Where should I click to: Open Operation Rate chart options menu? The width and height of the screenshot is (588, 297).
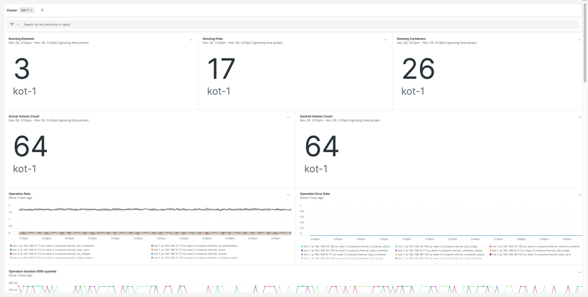(x=288, y=195)
